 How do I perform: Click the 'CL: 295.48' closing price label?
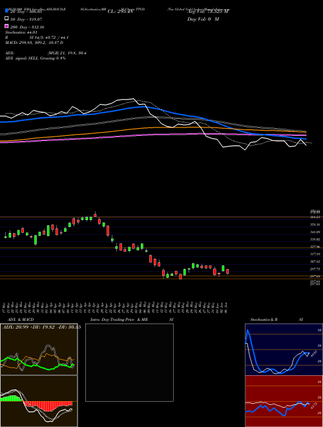click(x=120, y=12)
